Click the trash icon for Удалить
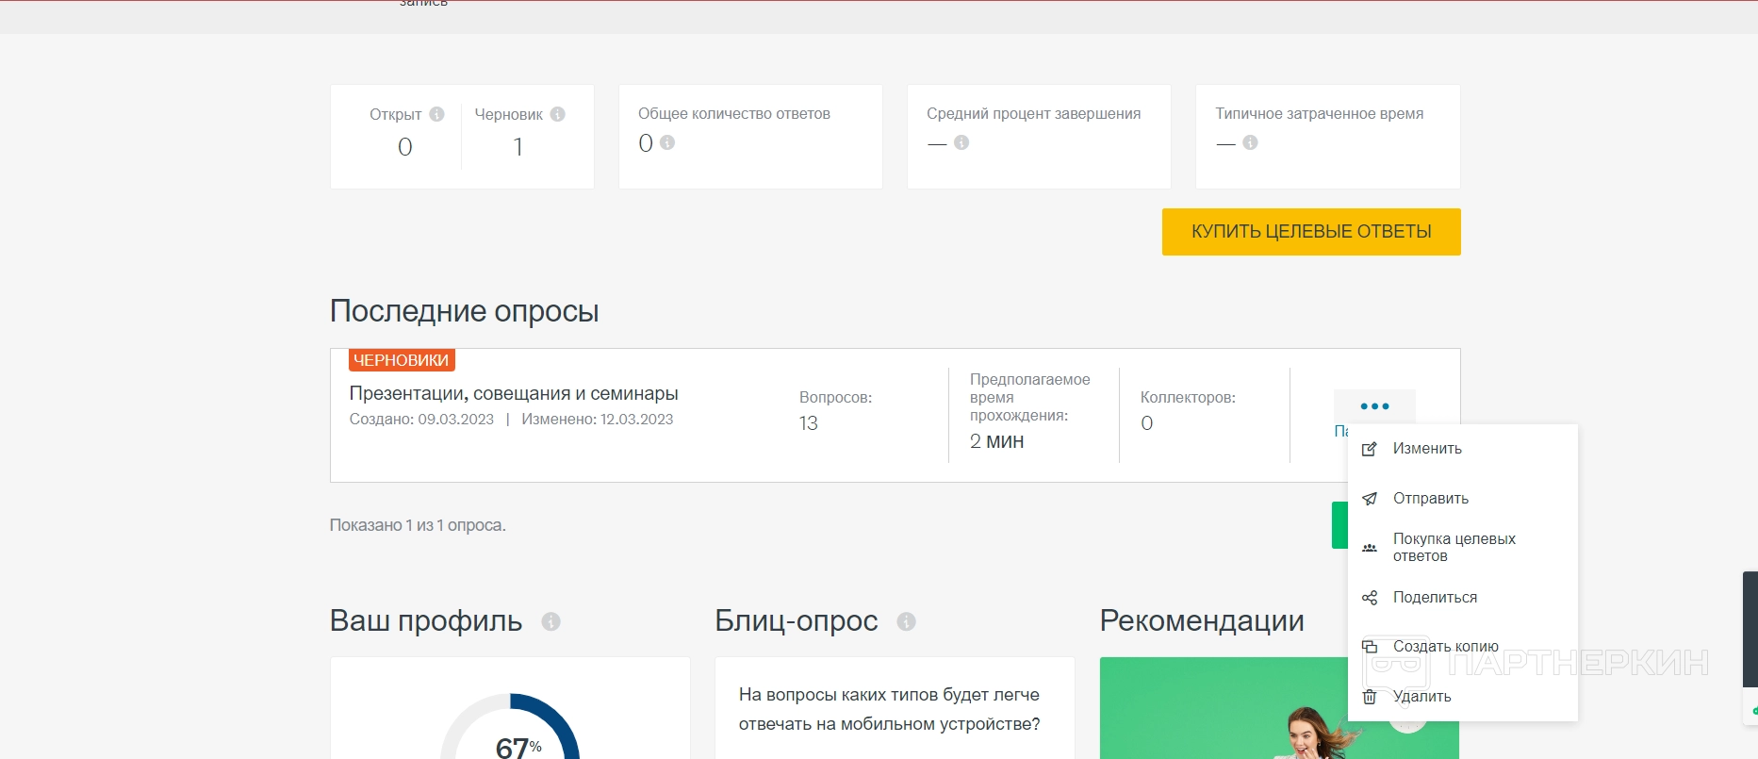Image resolution: width=1758 pixels, height=759 pixels. 1370,697
